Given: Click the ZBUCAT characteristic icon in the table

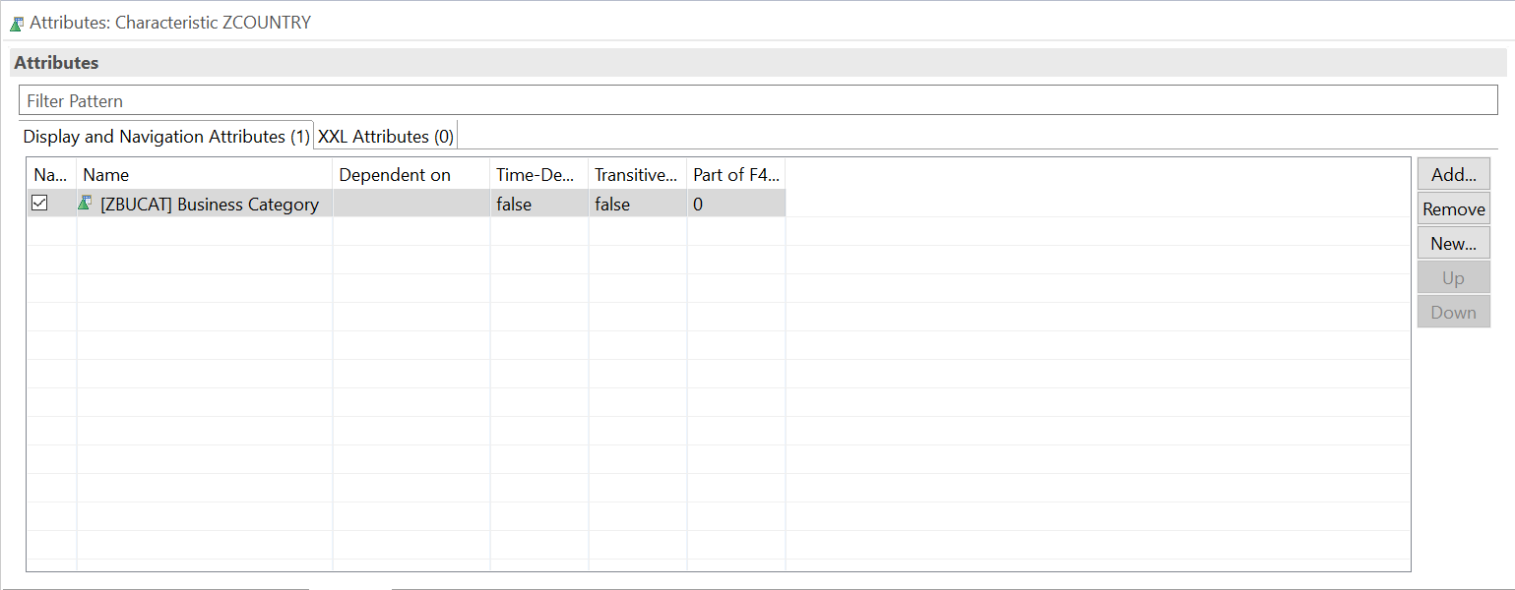Looking at the screenshot, I should pos(87,204).
